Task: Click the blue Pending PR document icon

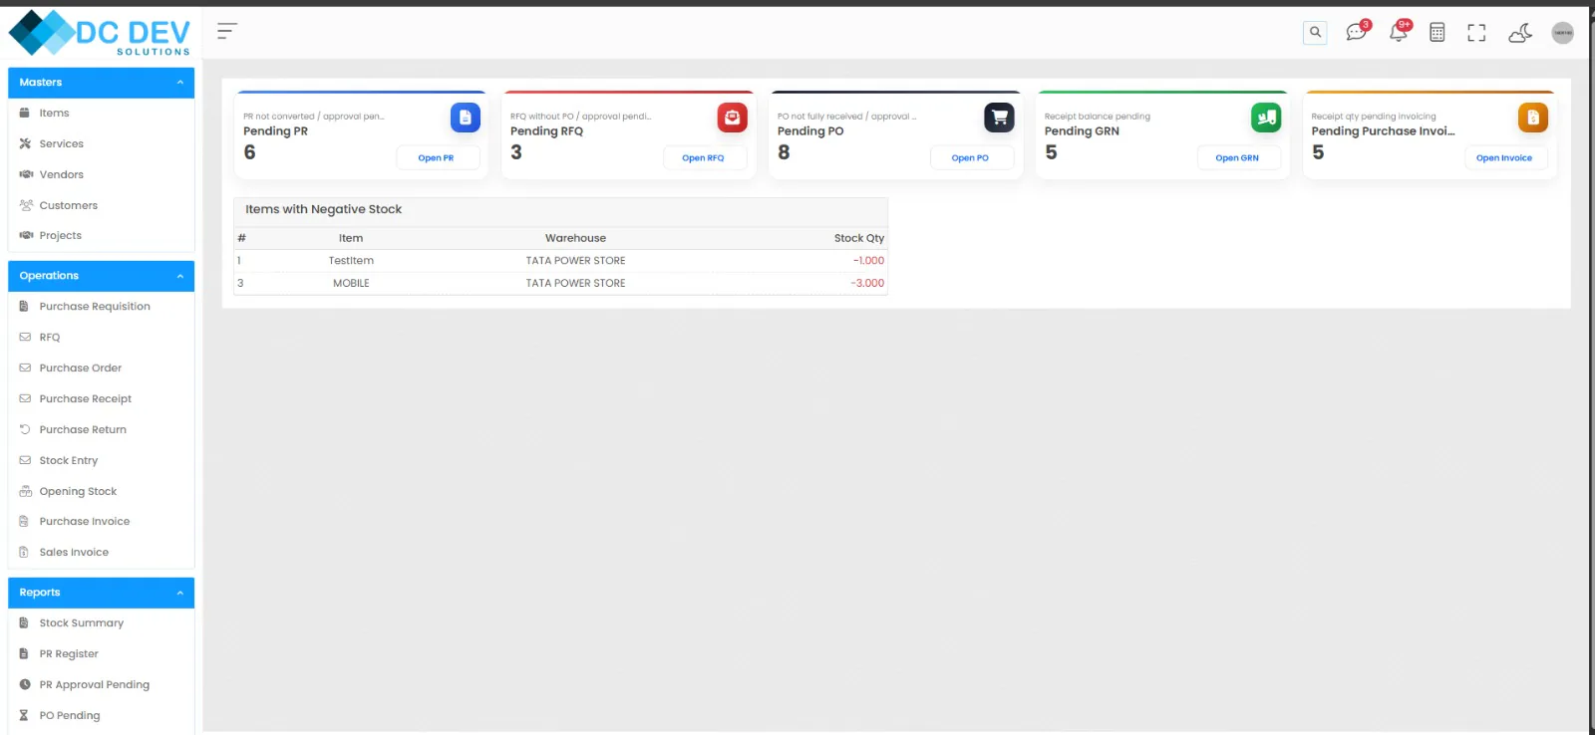Action: tap(466, 118)
